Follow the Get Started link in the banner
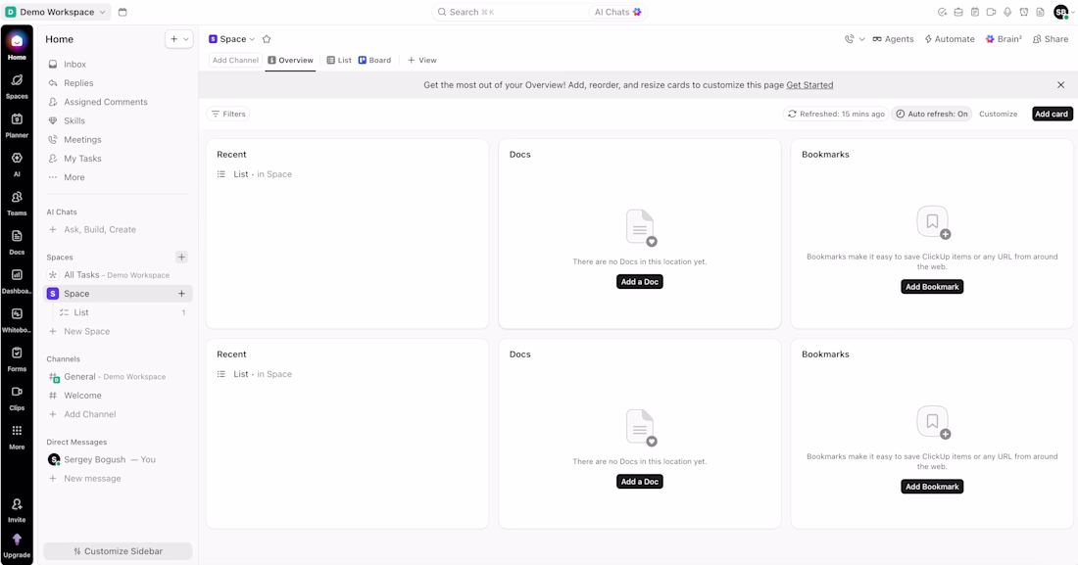Image resolution: width=1078 pixels, height=565 pixels. 809,85
